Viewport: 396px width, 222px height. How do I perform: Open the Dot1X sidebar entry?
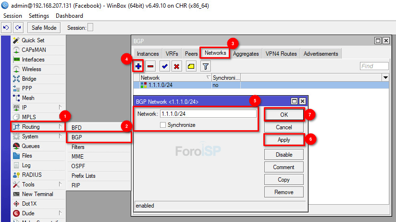tap(29, 204)
